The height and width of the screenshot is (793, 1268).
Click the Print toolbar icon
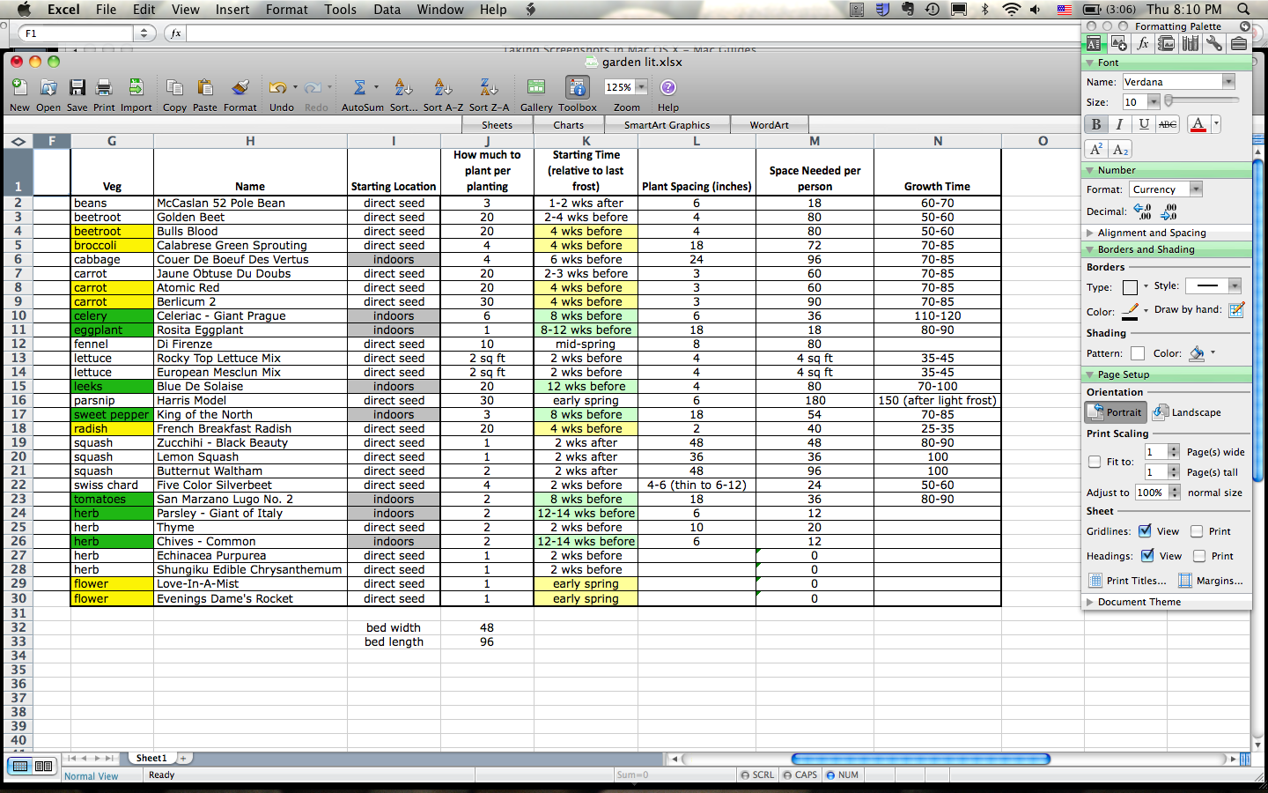tap(104, 88)
